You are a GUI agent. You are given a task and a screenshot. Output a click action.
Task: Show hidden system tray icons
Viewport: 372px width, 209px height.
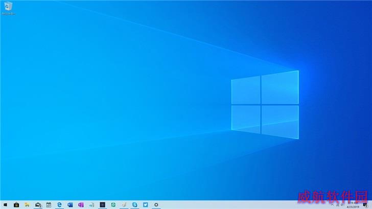point(332,205)
